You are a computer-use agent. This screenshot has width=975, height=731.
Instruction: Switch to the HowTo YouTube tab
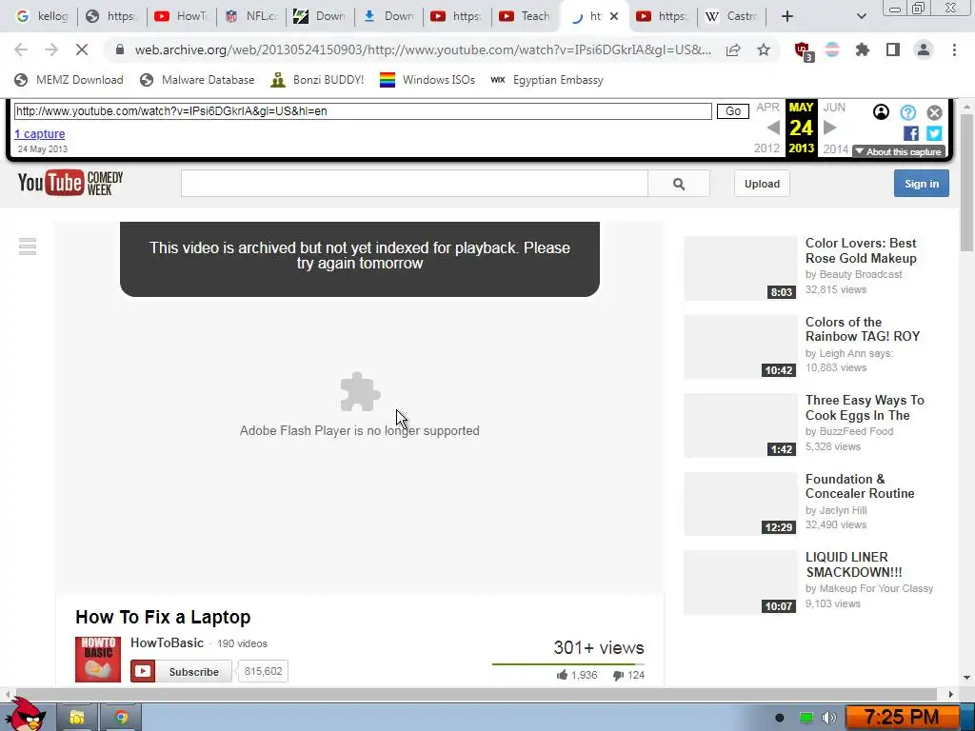point(182,16)
